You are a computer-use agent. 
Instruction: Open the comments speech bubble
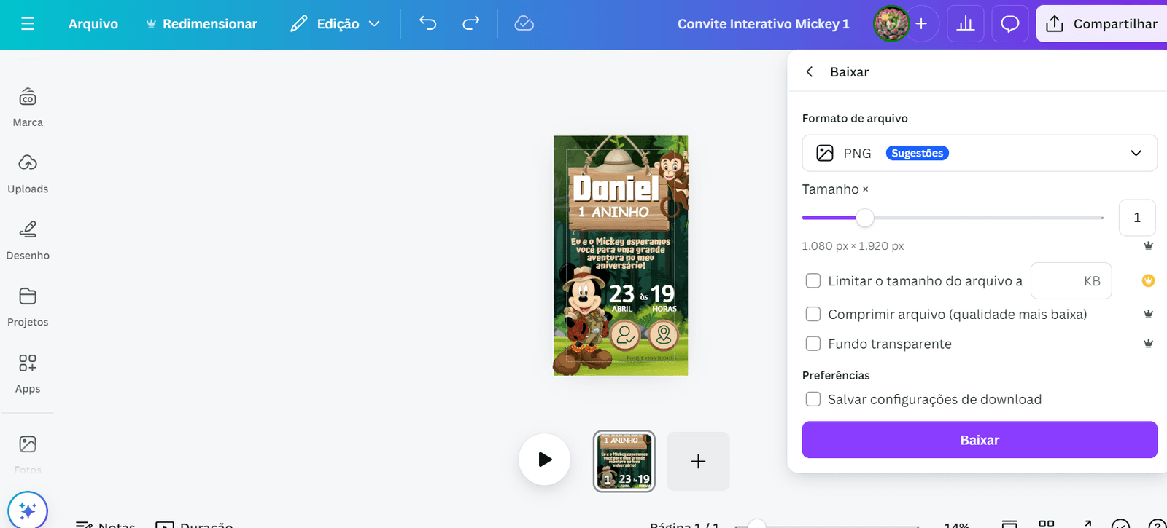[1010, 24]
